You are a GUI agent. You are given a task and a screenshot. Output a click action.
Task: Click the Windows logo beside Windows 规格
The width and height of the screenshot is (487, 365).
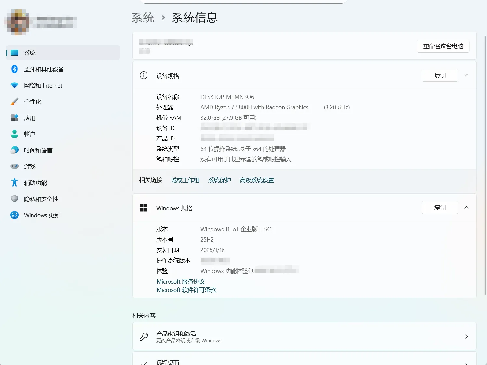(x=143, y=208)
